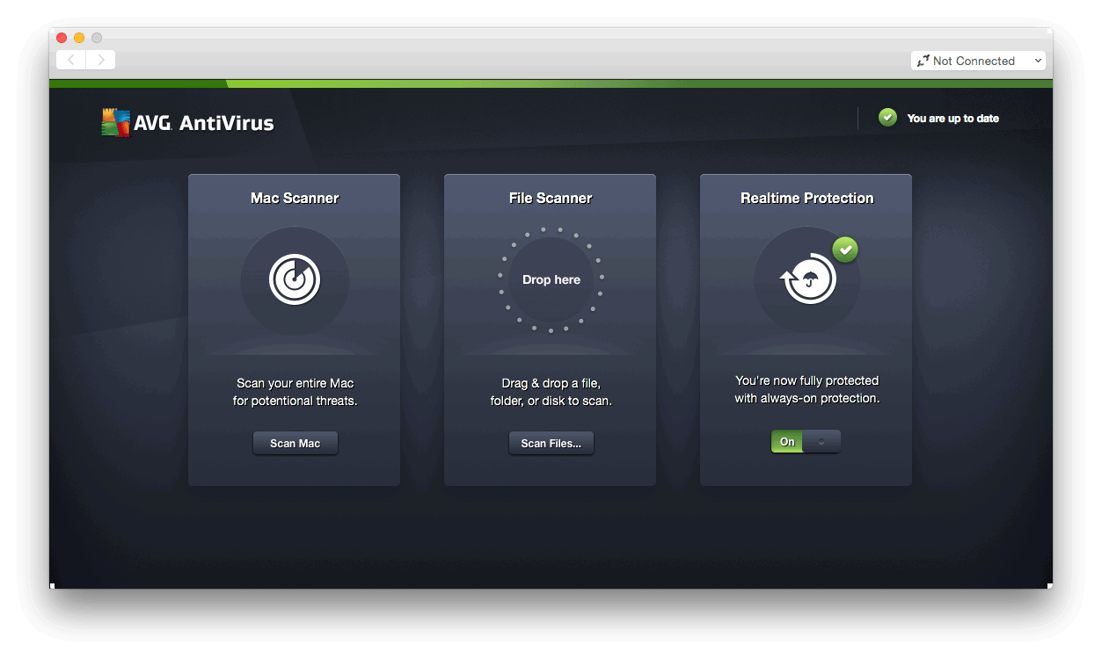Open Scan Files dialog
1102x659 pixels.
coord(551,443)
